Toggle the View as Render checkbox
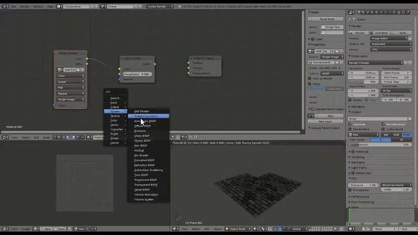Screen dimensions: 418x235 (310, 78)
